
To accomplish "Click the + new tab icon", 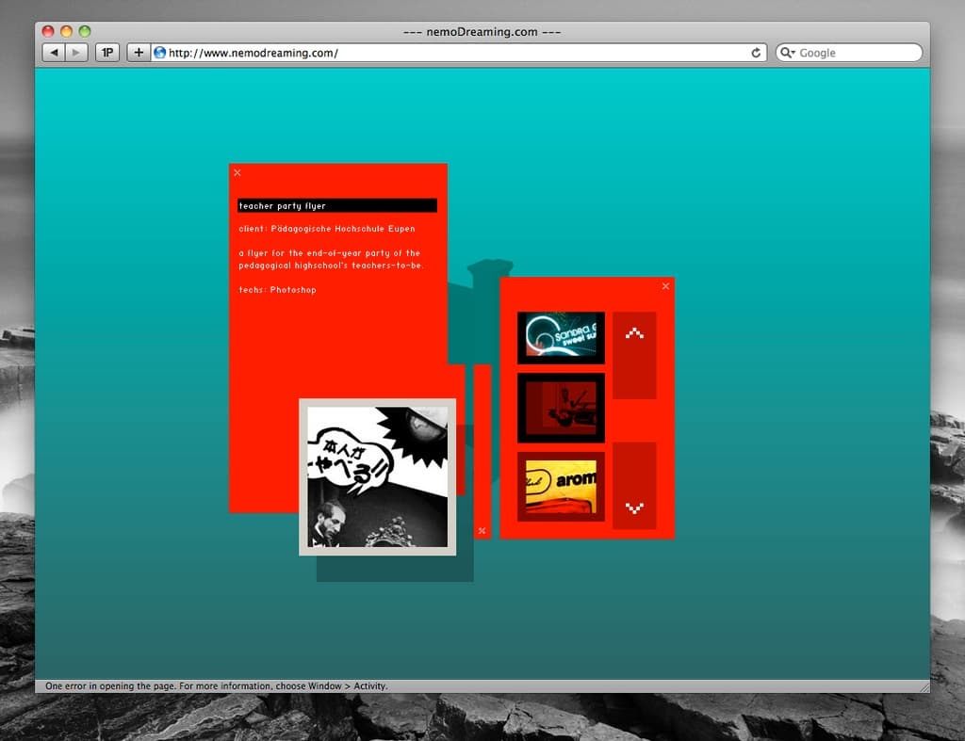I will coord(138,52).
